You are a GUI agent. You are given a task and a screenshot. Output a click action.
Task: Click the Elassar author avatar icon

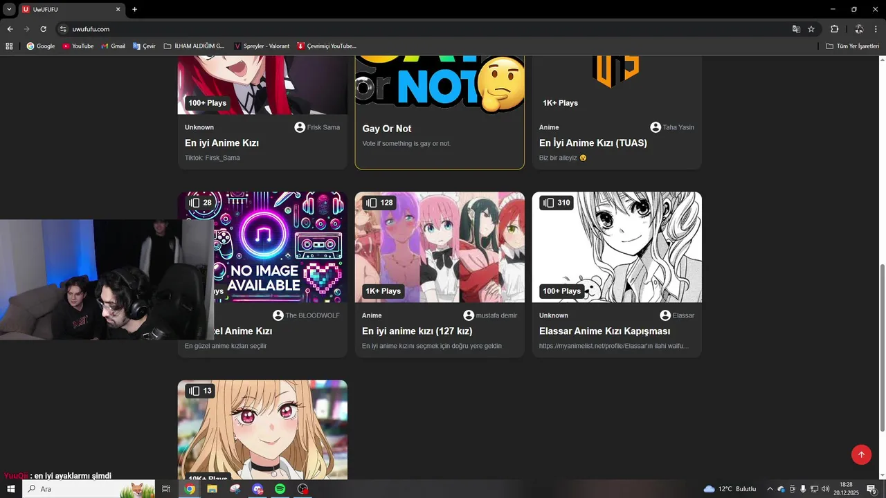(x=665, y=315)
